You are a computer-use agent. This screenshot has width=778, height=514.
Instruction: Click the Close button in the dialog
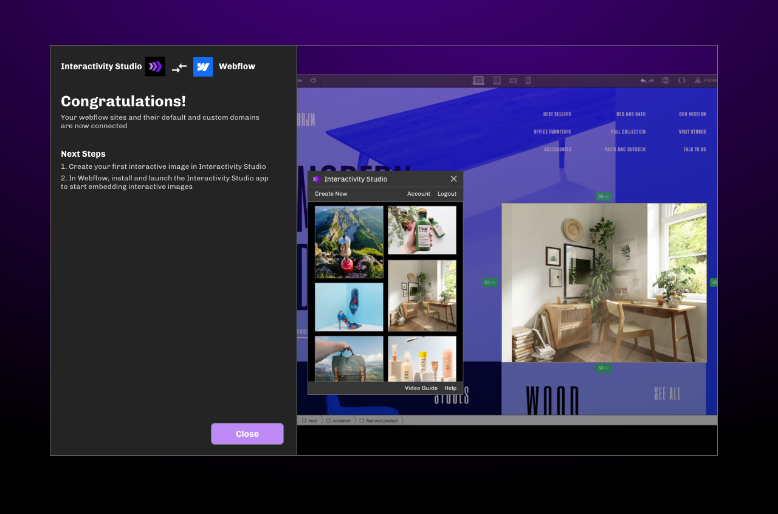247,433
